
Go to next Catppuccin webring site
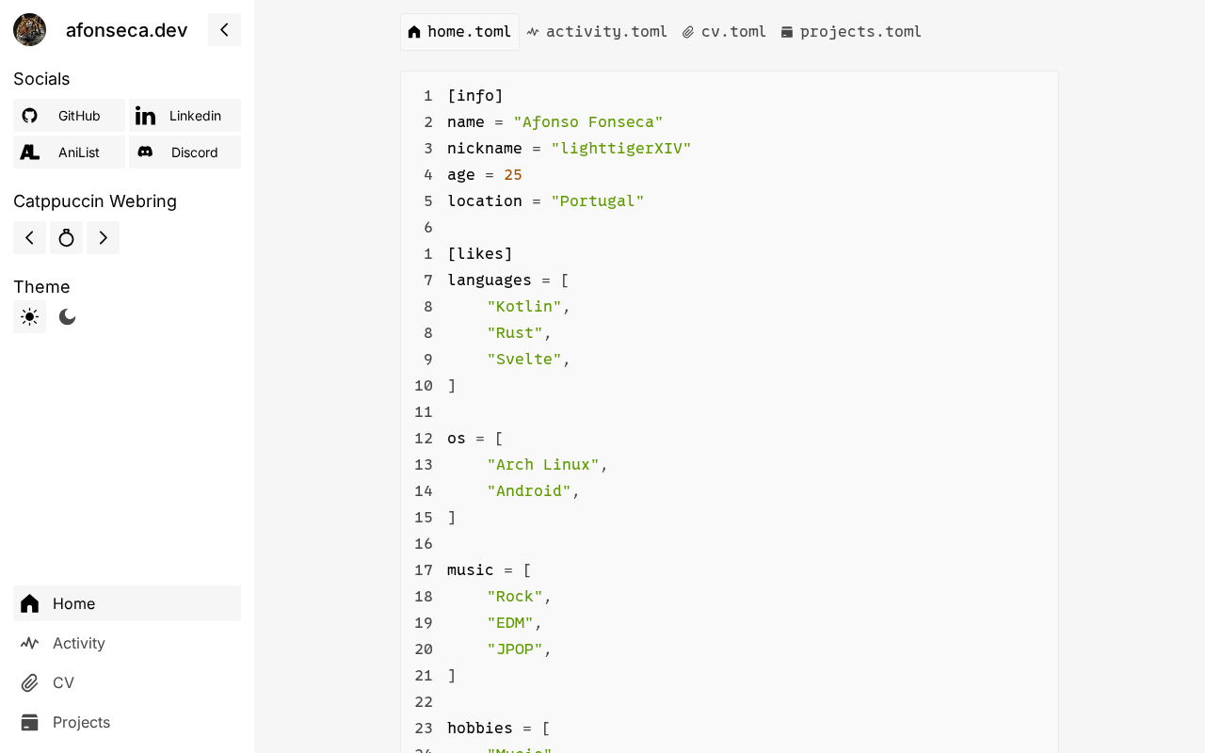coord(103,238)
